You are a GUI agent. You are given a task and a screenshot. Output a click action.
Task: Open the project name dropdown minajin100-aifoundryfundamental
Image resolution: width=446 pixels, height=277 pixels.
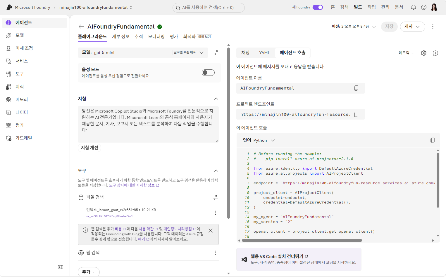pos(96,7)
